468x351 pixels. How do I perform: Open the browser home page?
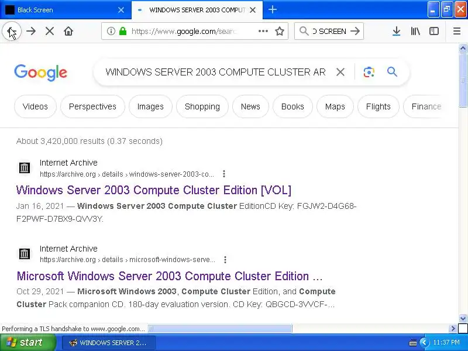pyautogui.click(x=68, y=31)
